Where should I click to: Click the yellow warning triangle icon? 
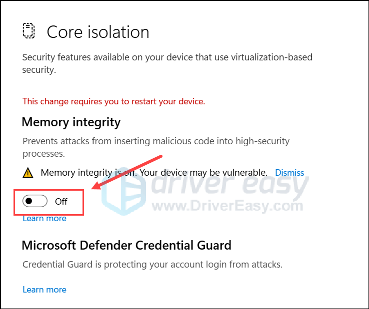(x=28, y=173)
